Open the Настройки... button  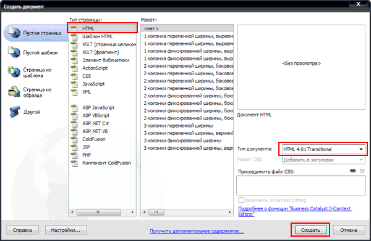pos(66,230)
